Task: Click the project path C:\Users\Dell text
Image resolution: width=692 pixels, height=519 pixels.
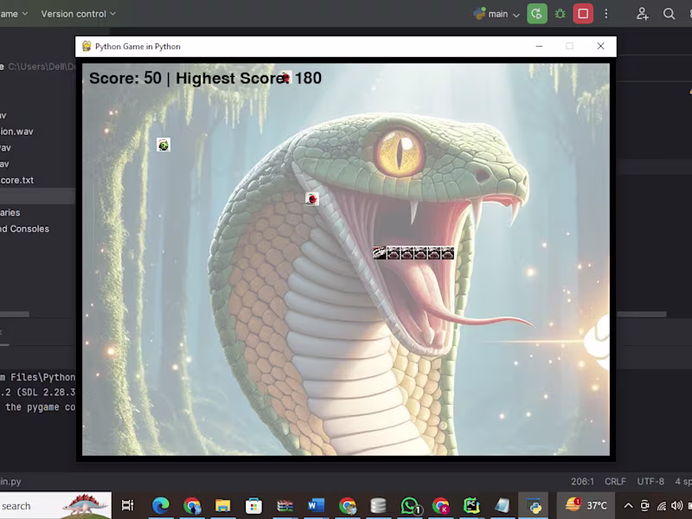Action: [x=41, y=67]
